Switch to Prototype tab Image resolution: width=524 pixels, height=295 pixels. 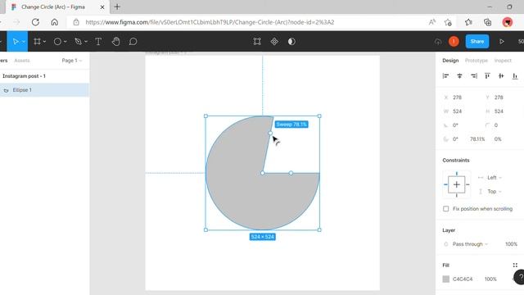(477, 61)
